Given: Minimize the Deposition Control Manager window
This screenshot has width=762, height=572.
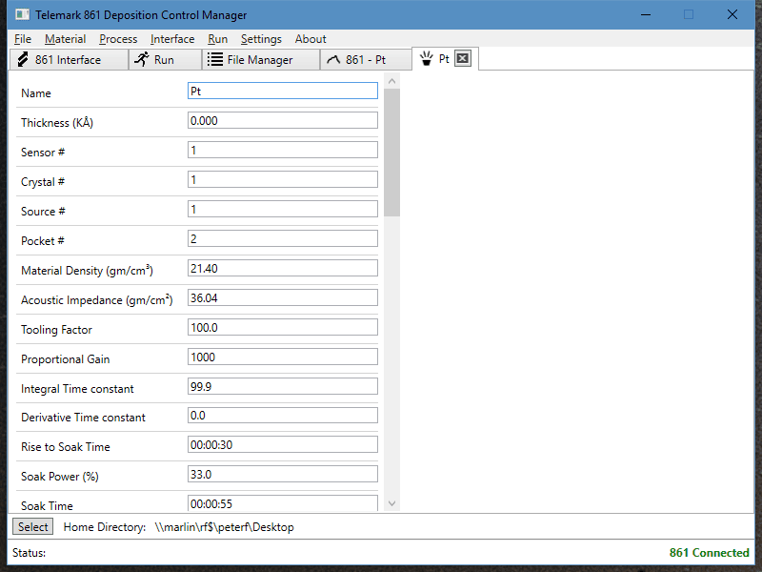Looking at the screenshot, I should point(646,14).
